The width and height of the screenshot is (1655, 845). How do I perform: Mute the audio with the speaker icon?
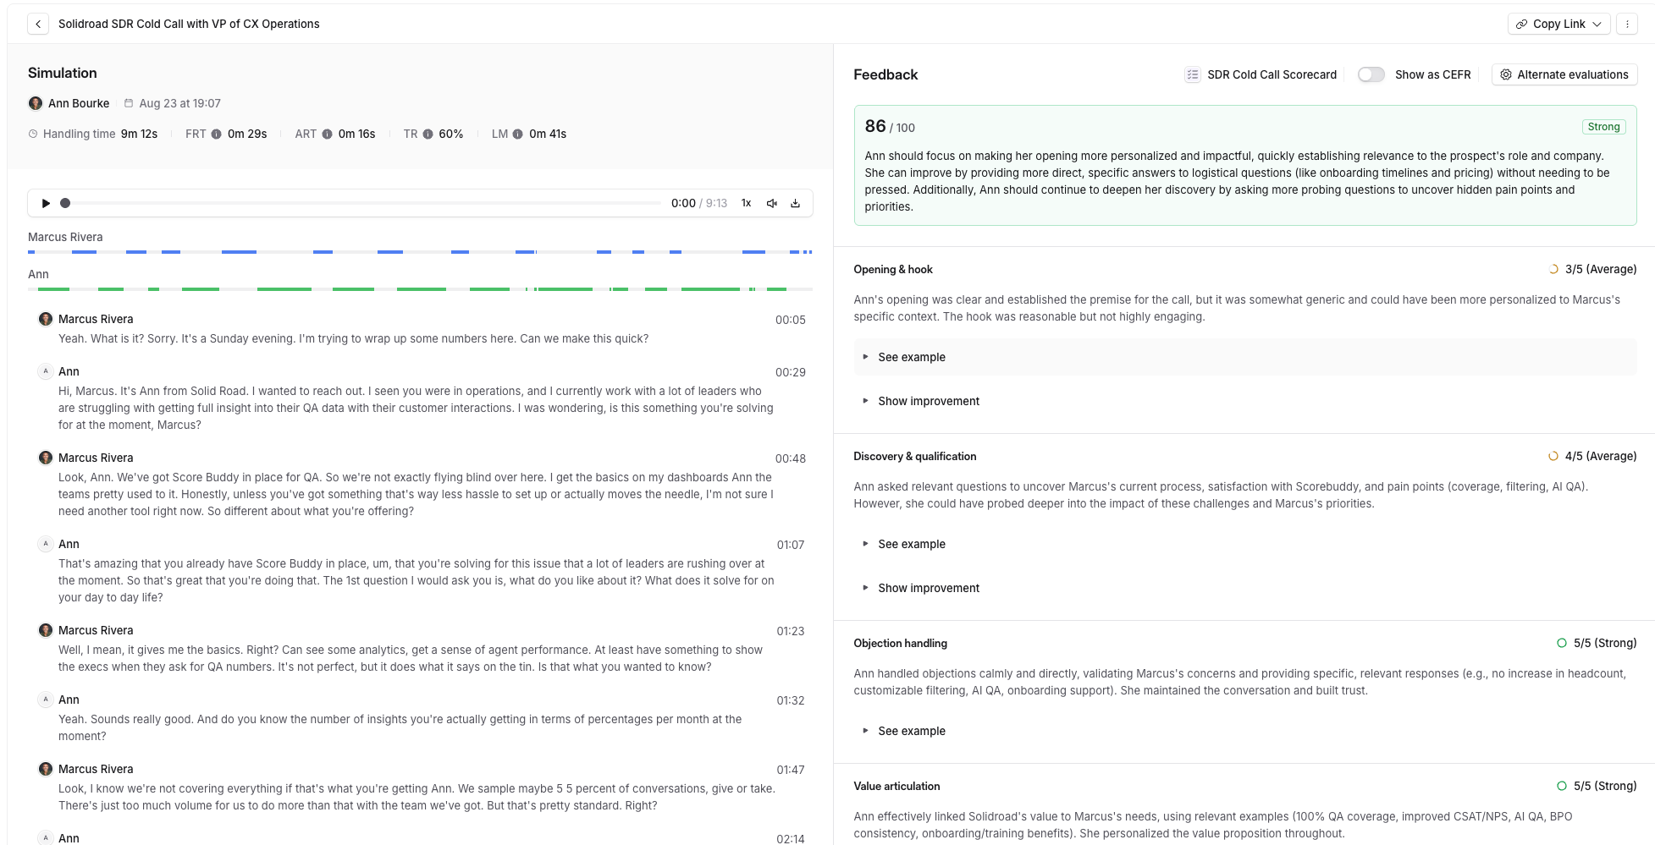point(772,203)
